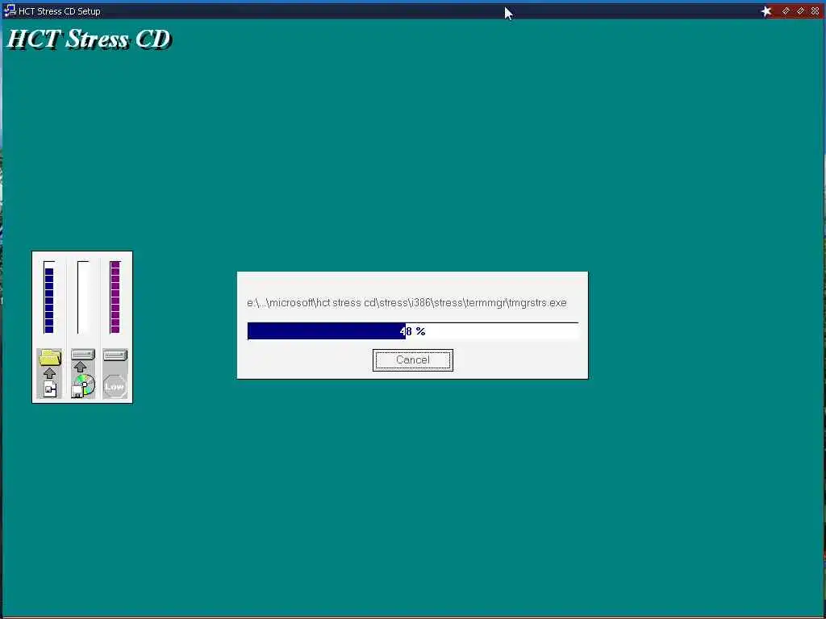Click the second diamond-shaped title bar button
This screenshot has width=826, height=619.
pos(801,10)
